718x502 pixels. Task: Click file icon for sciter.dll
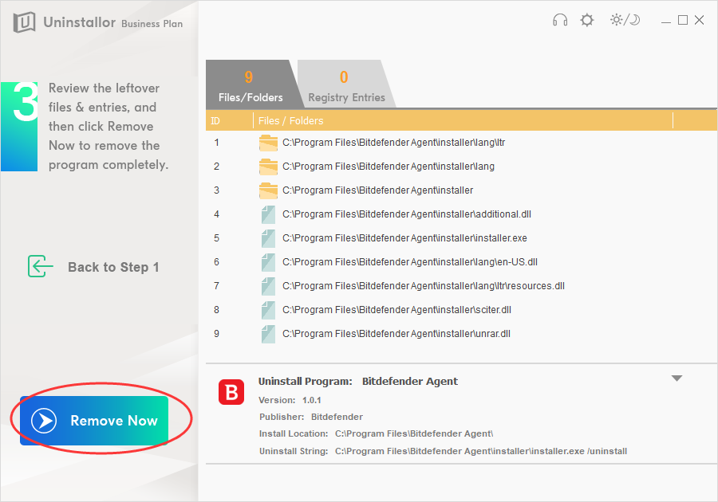pos(268,310)
